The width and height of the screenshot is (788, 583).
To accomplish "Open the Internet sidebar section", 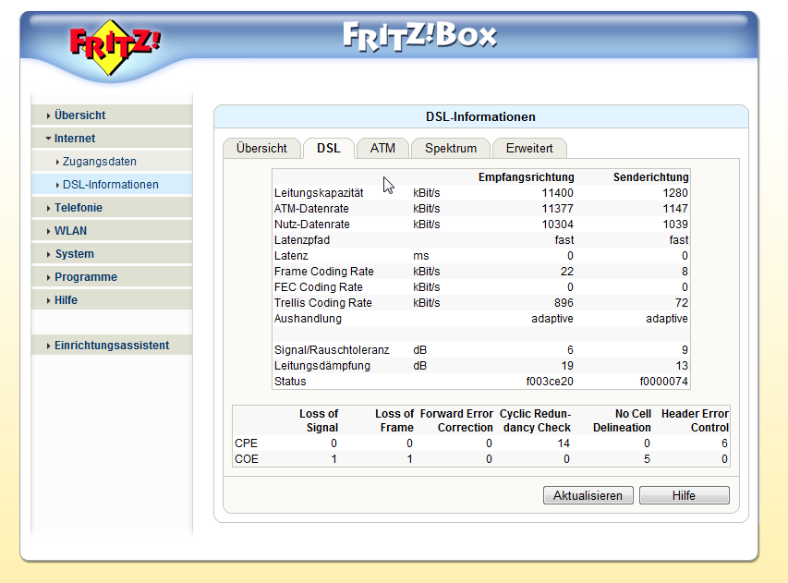I will (x=112, y=139).
